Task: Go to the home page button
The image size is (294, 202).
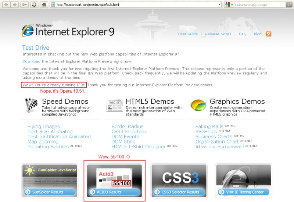Action: coord(44,4)
